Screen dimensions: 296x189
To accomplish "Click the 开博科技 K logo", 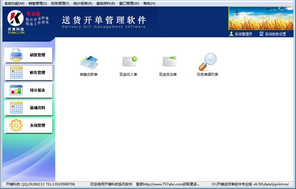I will click(15, 18).
